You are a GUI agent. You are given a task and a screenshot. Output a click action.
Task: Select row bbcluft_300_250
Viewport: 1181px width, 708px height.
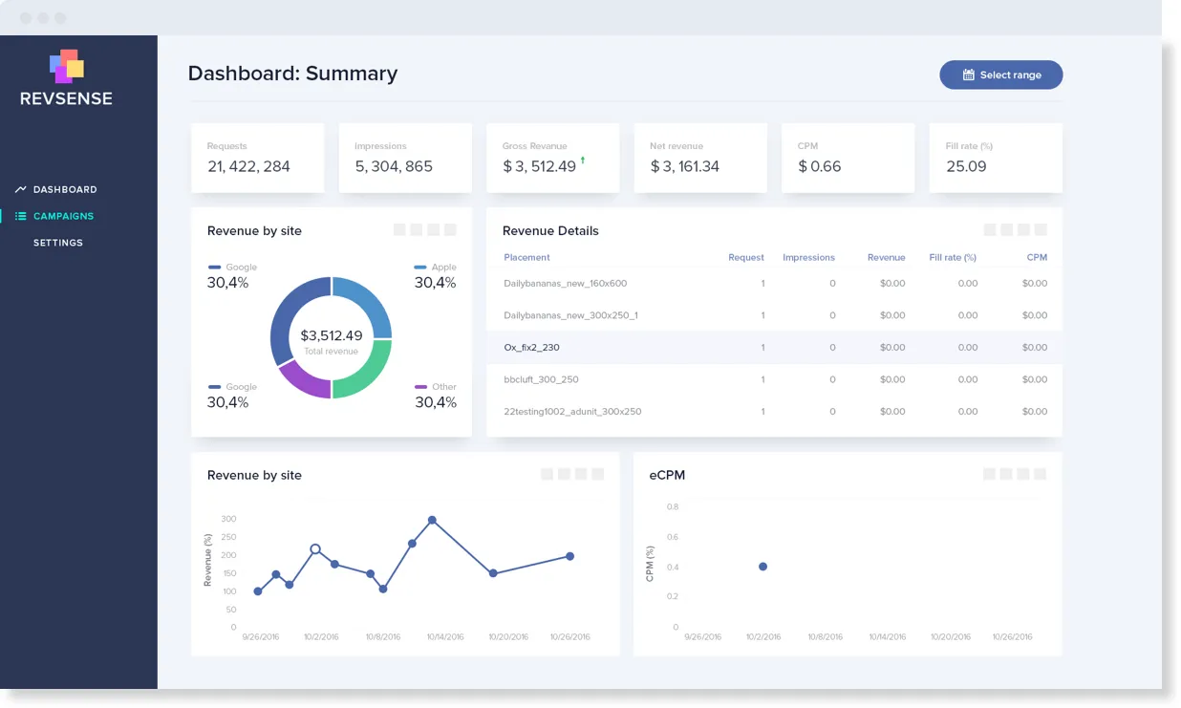(774, 379)
